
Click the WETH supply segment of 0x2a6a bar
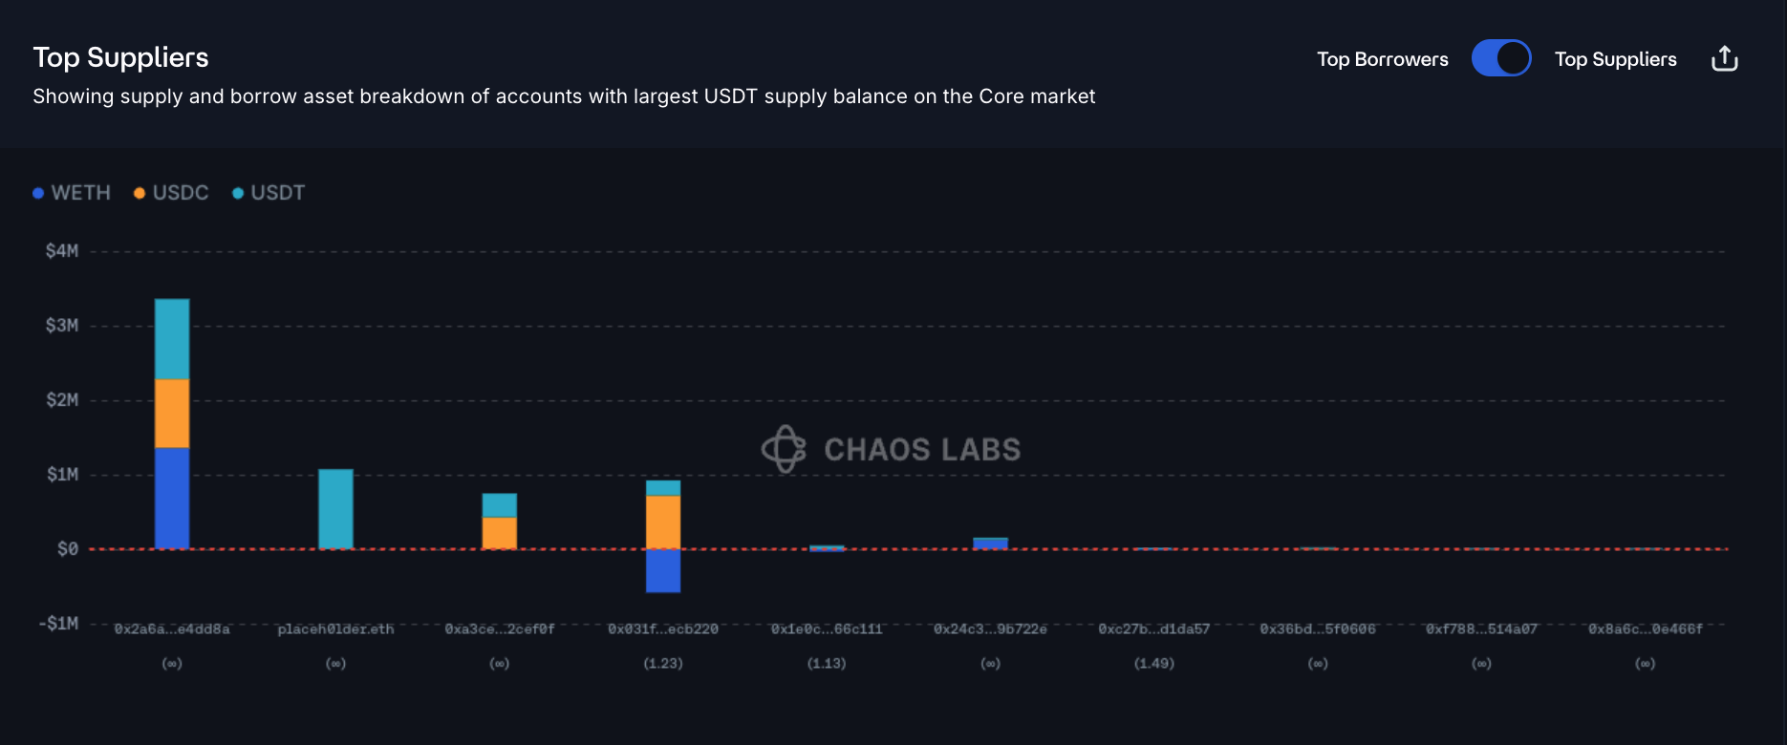pyautogui.click(x=172, y=498)
